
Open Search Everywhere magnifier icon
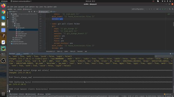point(173,9)
